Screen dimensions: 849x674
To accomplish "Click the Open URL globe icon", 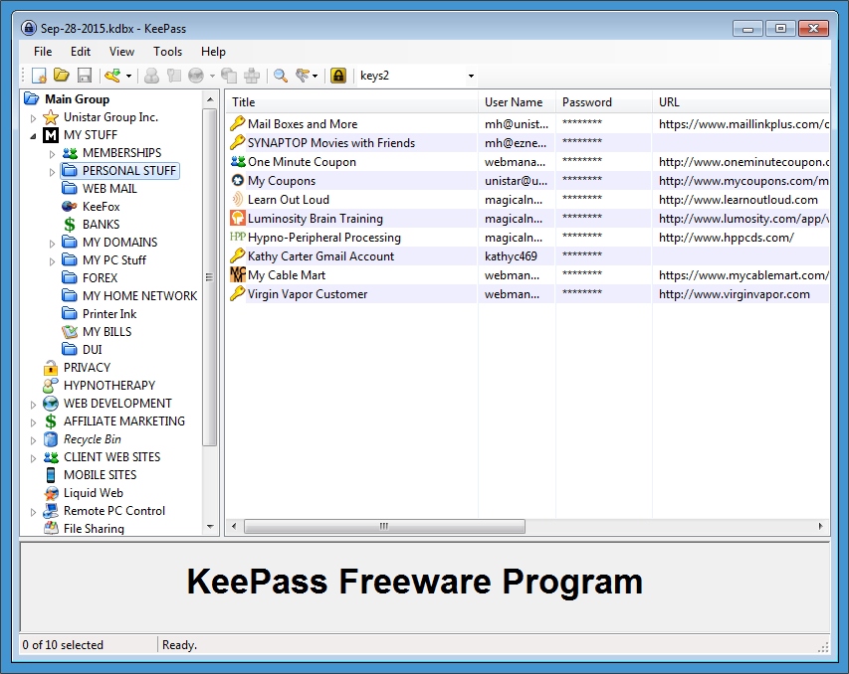I will click(x=196, y=76).
